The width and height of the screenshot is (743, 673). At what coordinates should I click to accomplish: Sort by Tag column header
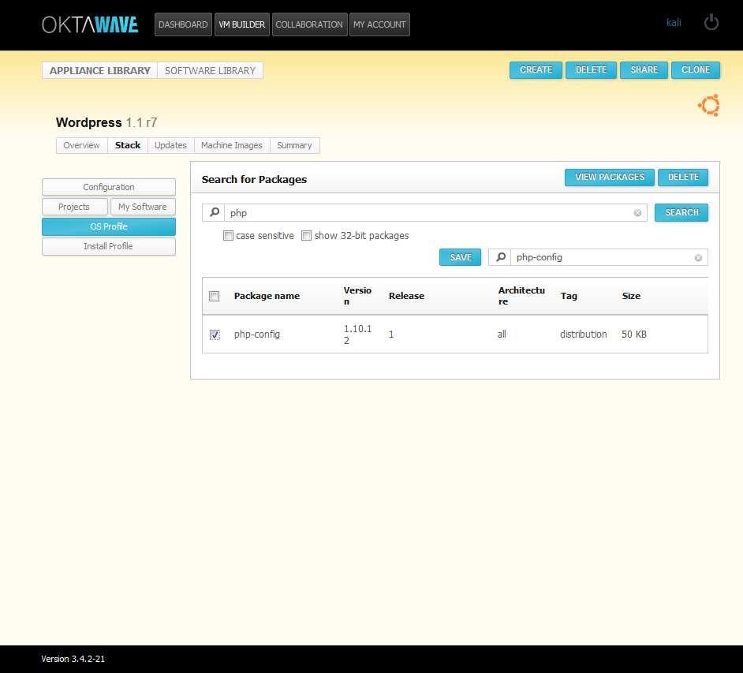[x=569, y=296]
